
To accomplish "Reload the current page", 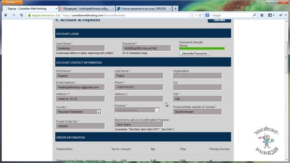I will coord(200,15).
